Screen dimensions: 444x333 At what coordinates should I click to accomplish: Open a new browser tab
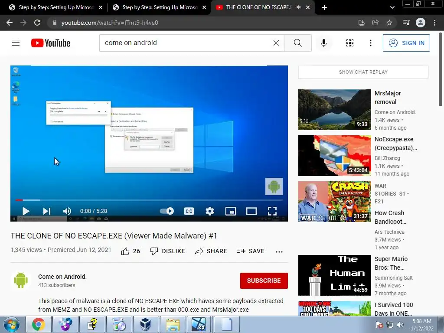point(324,7)
